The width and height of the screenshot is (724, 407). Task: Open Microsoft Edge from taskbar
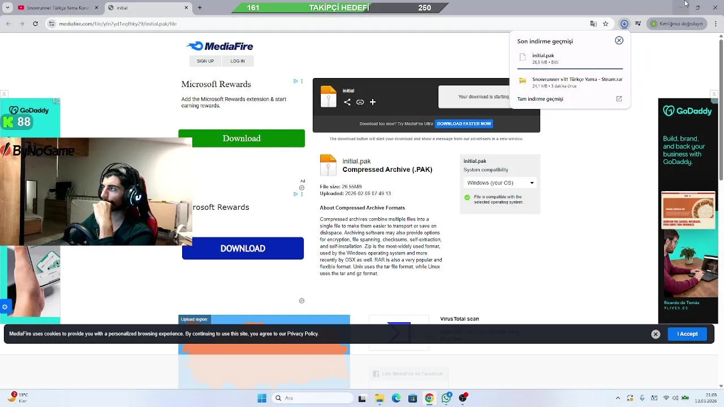tap(396, 398)
